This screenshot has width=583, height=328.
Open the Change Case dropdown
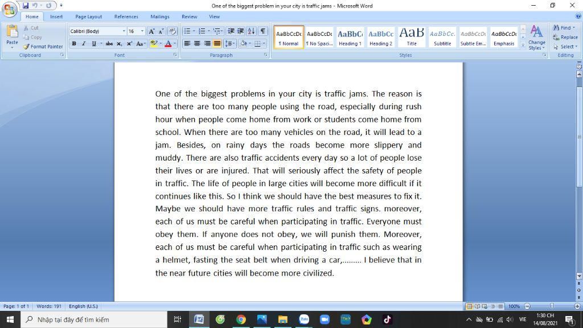coord(140,44)
